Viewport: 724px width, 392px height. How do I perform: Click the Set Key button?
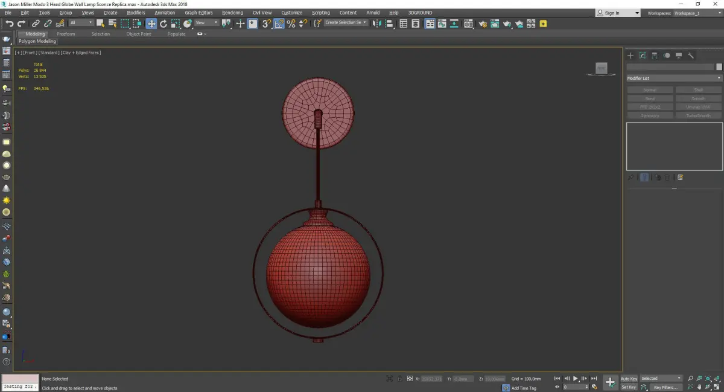[629, 387]
